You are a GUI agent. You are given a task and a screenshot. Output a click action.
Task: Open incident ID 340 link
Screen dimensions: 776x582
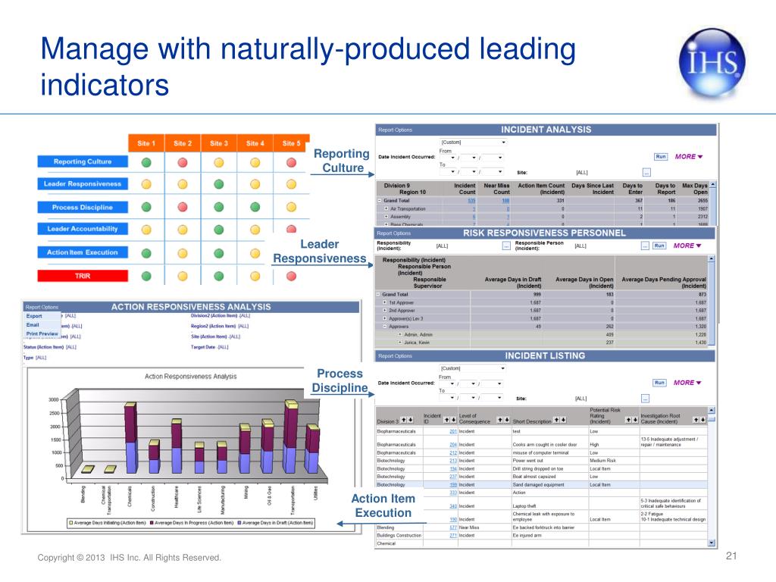pos(453,506)
